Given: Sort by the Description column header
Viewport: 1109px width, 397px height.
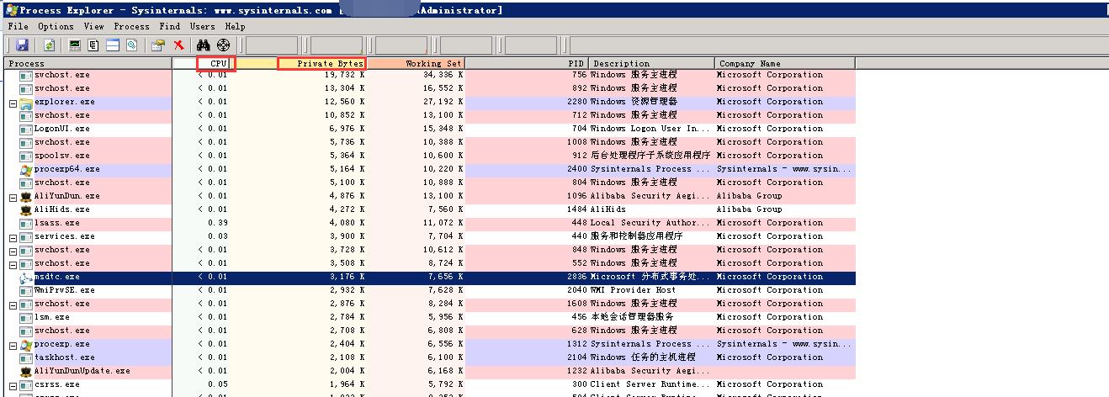Looking at the screenshot, I should [652, 63].
